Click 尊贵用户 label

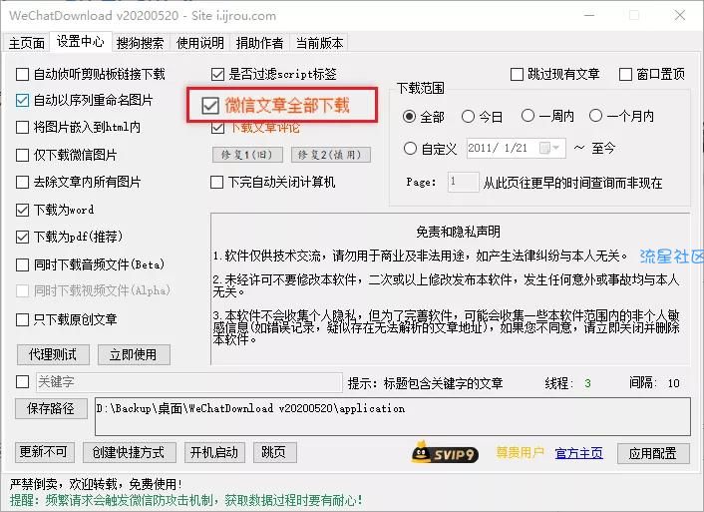click(520, 453)
